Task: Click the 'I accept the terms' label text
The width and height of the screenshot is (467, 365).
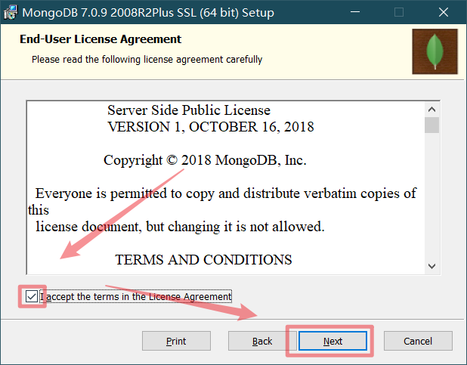Action: pos(135,297)
